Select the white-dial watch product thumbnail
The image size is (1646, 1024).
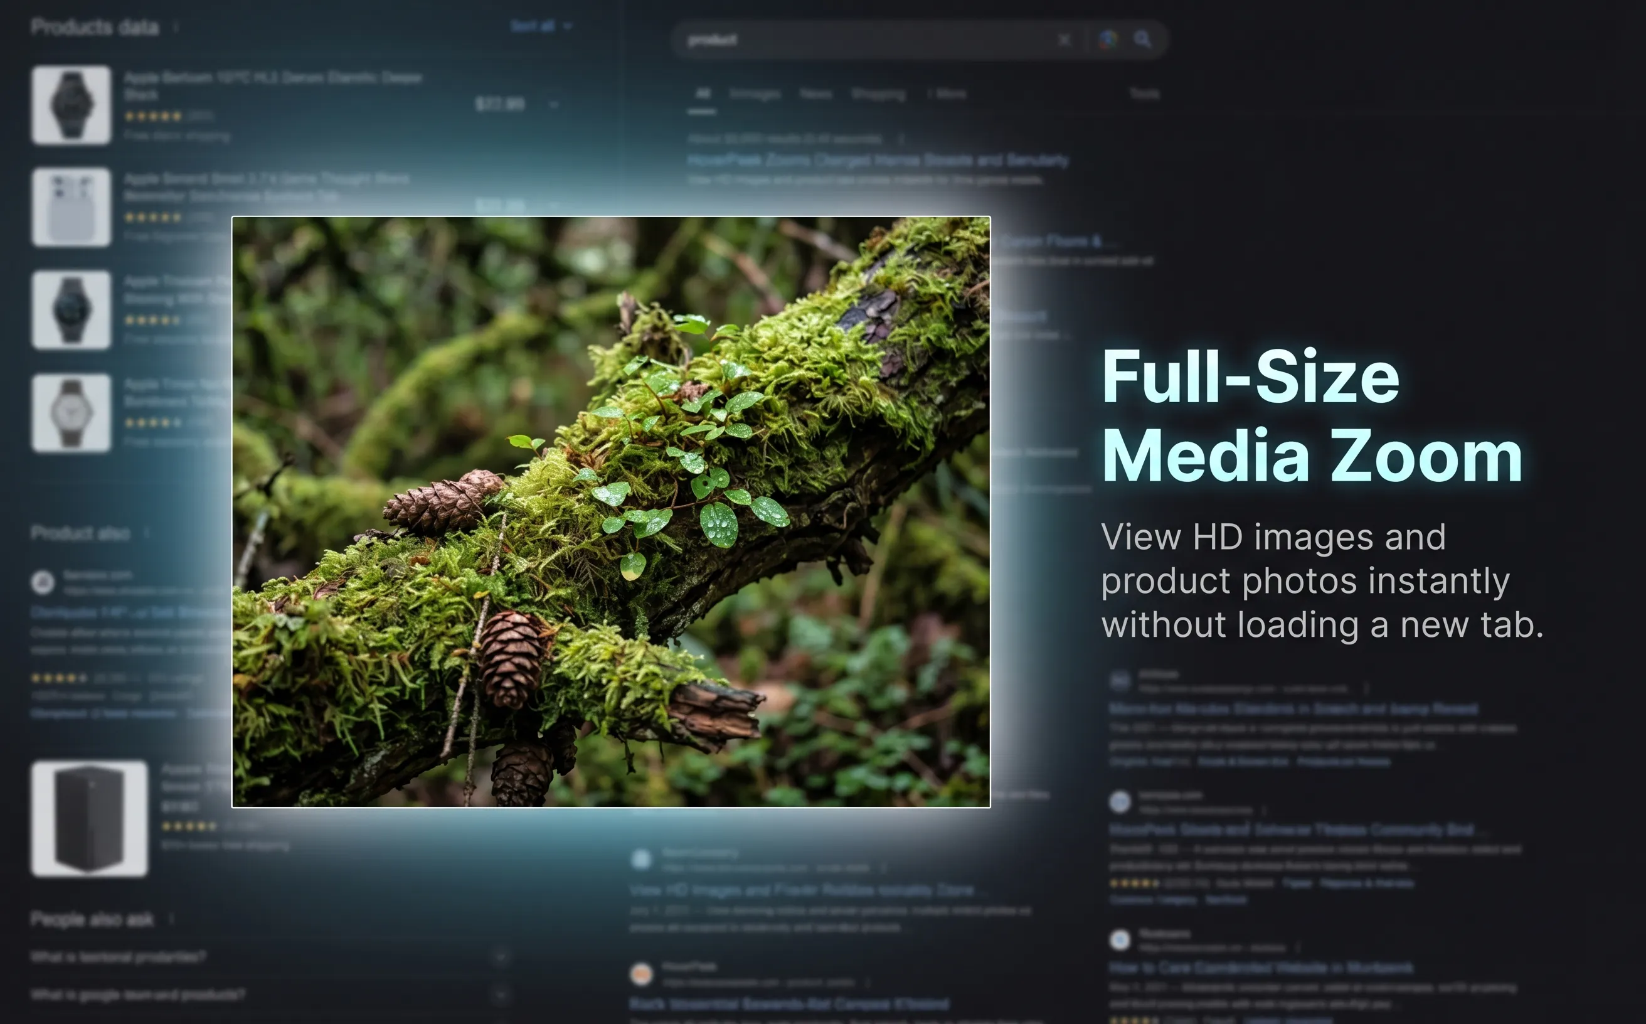point(71,412)
